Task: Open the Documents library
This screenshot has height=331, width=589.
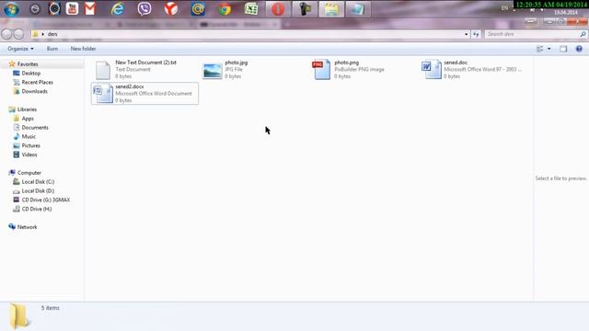Action: tap(35, 128)
